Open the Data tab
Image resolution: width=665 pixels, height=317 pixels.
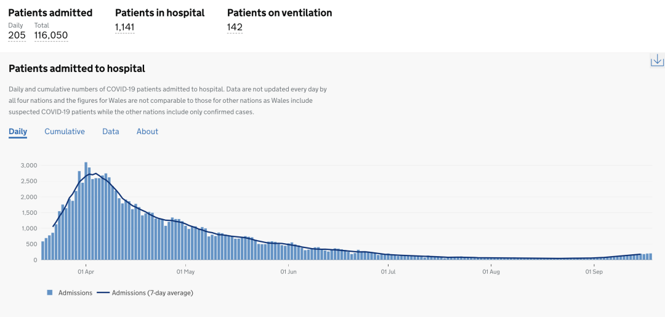111,132
